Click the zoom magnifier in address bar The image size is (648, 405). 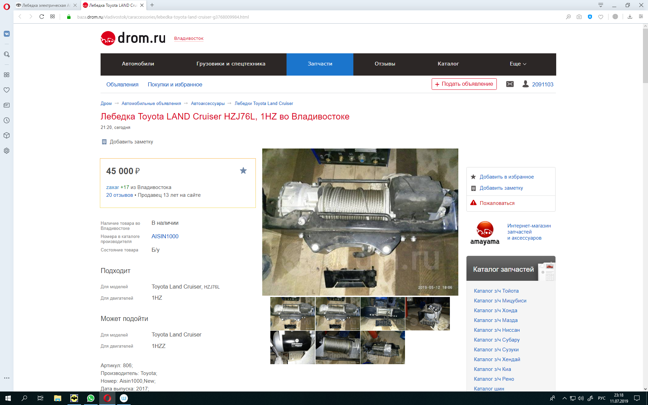tap(568, 17)
